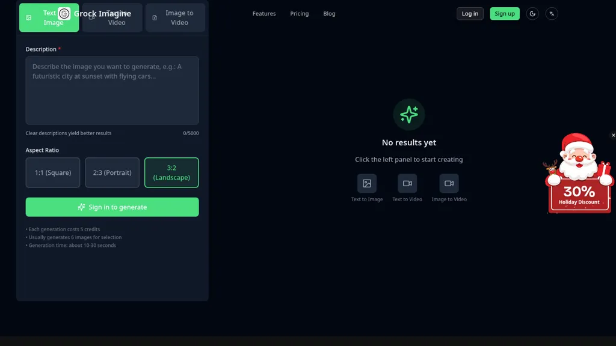
Task: Click the Grock Imagine brand title
Action: click(x=102, y=14)
